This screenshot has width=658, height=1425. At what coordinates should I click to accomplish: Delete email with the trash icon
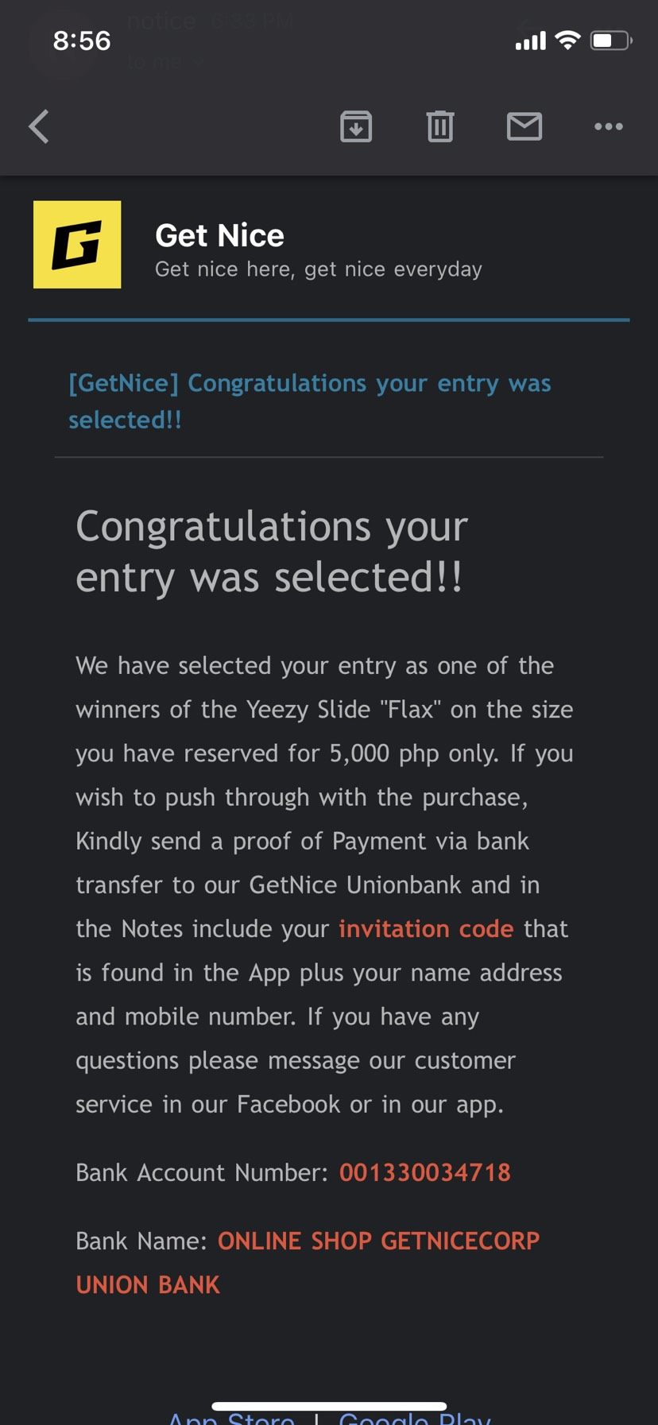(439, 126)
